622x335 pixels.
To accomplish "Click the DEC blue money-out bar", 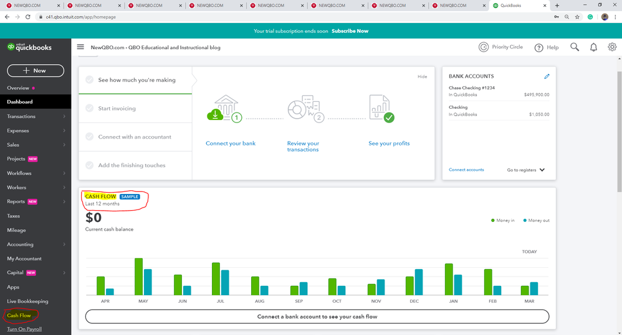I will click(x=418, y=282).
